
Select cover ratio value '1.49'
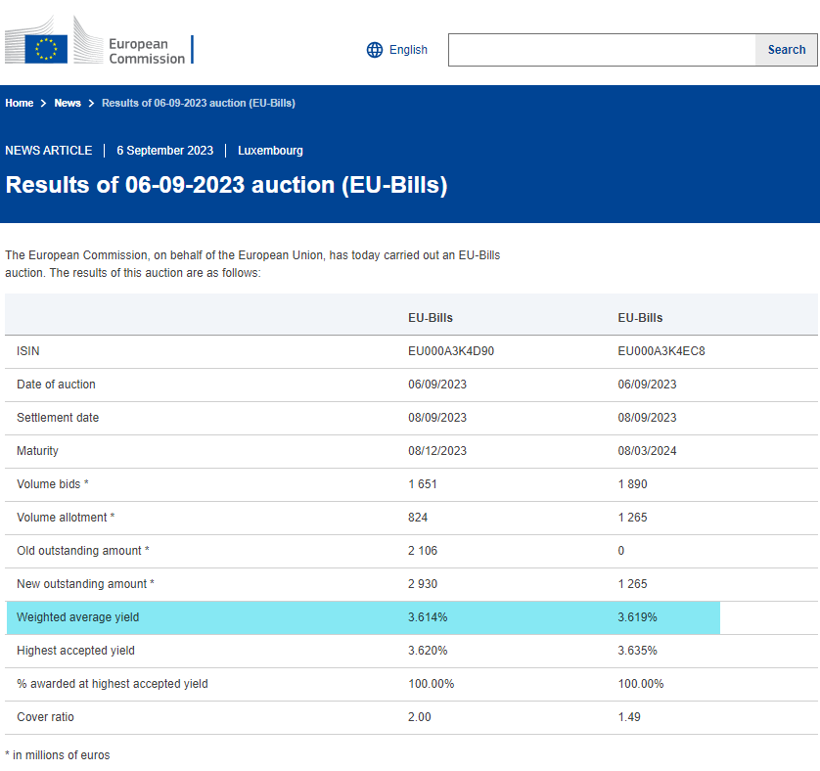[629, 717]
